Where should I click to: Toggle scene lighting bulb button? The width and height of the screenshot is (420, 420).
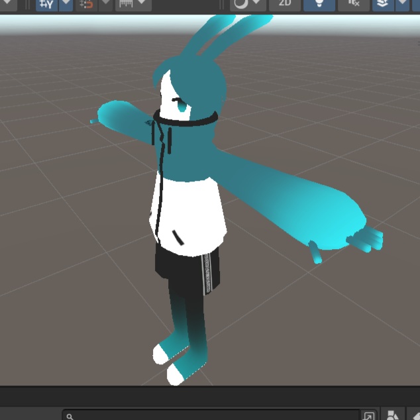(319, 4)
